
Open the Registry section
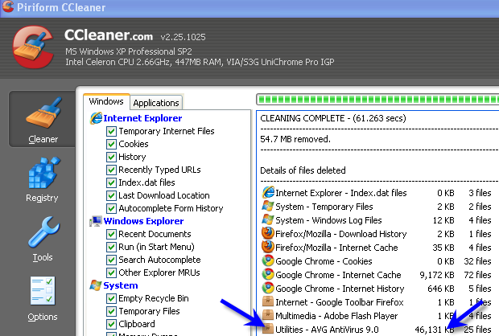[43, 179]
